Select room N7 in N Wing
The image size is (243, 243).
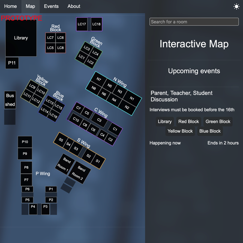tap(99, 79)
